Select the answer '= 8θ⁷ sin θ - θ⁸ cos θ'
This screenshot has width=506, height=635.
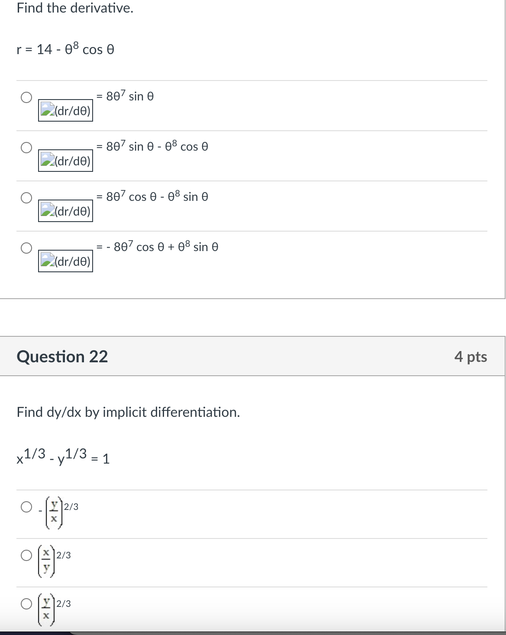pyautogui.click(x=26, y=146)
